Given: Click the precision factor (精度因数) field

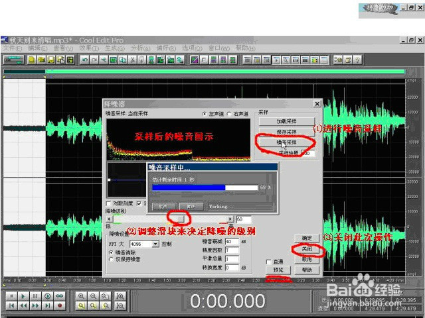Looking at the screenshot, I should tap(232, 250).
